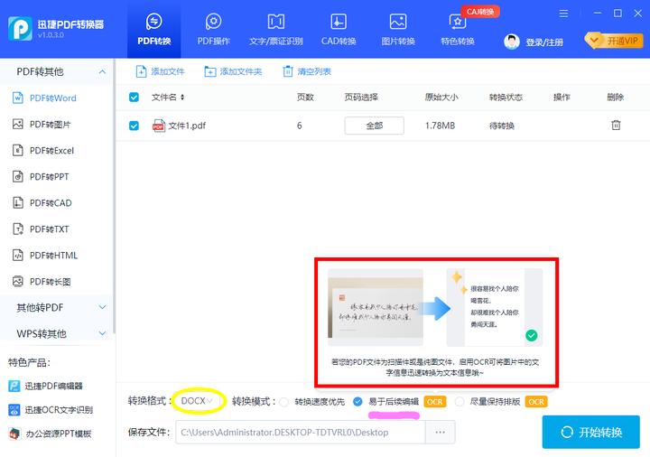The width and height of the screenshot is (650, 457).
Task: Click the 待转换 status text
Action: (502, 126)
